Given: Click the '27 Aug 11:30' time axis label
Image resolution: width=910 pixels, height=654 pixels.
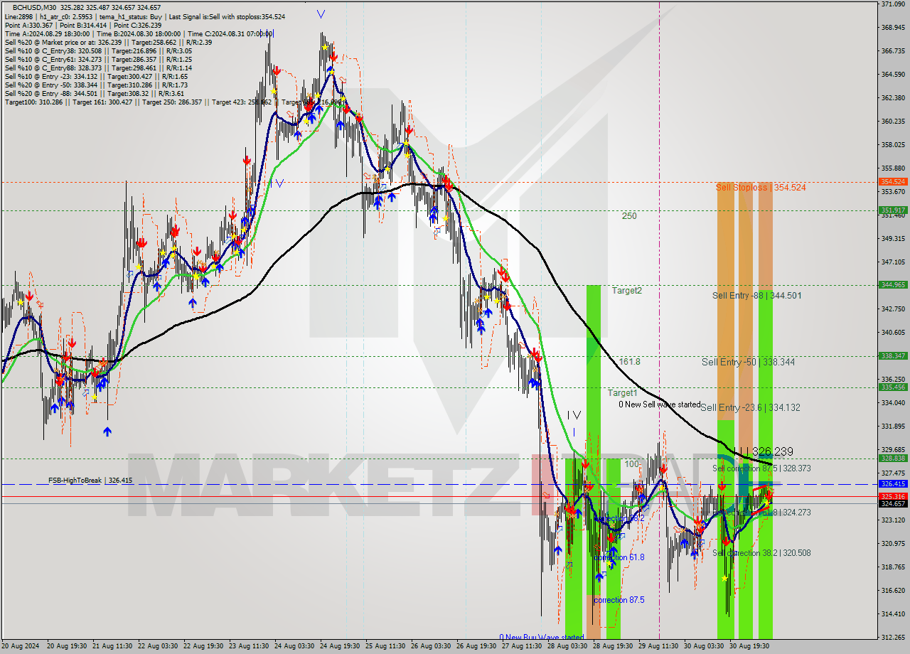Looking at the screenshot, I should pyautogui.click(x=521, y=646).
